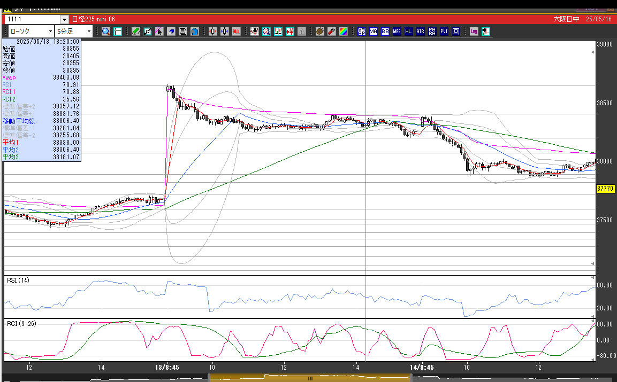The width and height of the screenshot is (617, 382).
Task: Click the expand candles (red arrows) icon
Action: pyautogui.click(x=213, y=32)
